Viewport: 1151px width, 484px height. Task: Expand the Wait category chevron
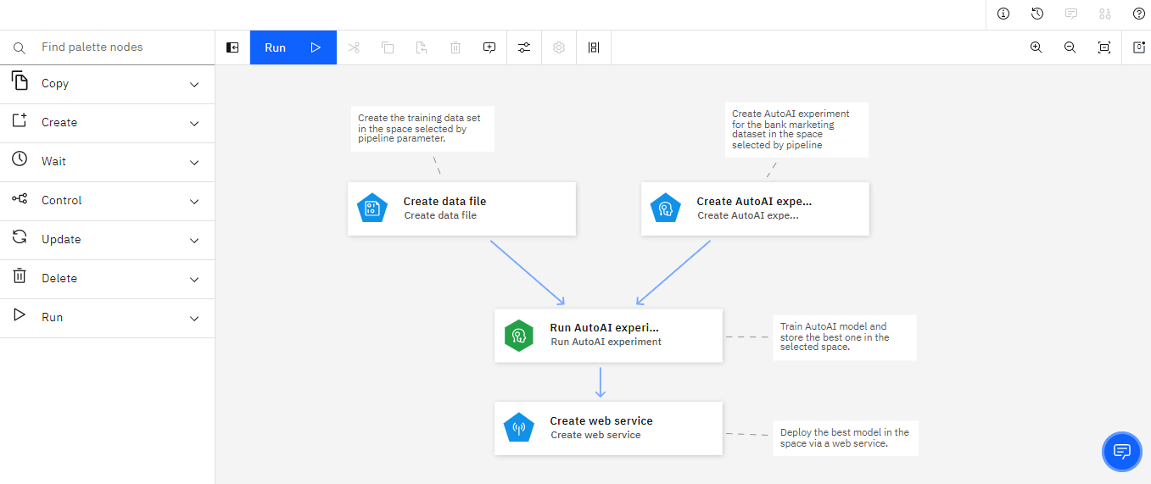(x=194, y=163)
